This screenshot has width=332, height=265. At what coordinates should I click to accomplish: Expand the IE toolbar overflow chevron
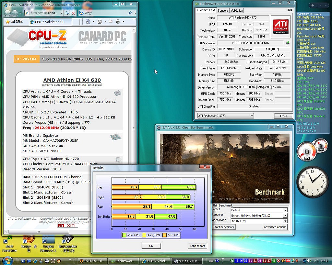coord(134,20)
